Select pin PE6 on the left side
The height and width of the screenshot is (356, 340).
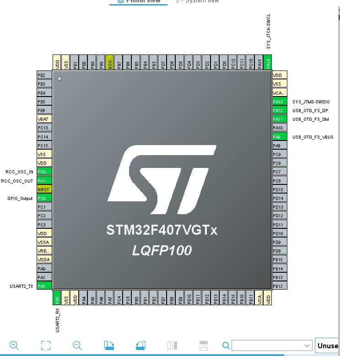point(44,110)
